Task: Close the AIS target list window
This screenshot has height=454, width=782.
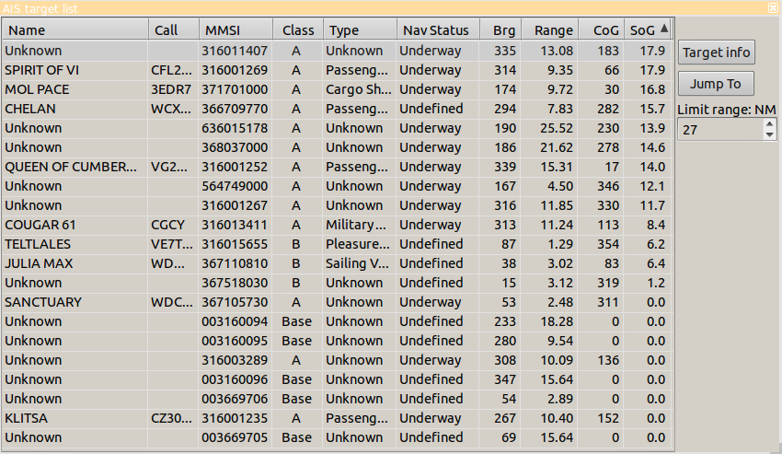Action: click(773, 6)
